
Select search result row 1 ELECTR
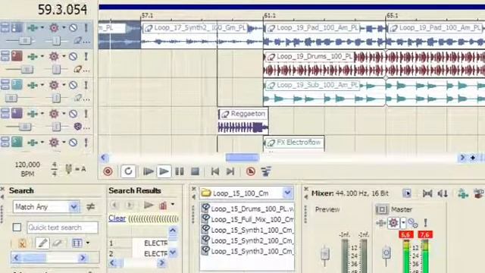(x=138, y=243)
